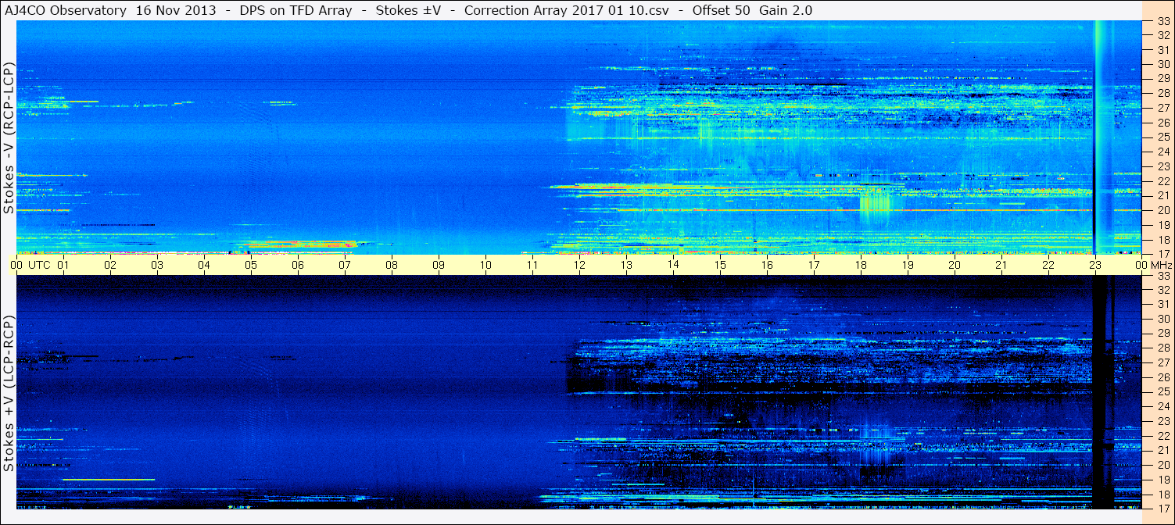Select hour 17 on the UTC time axis
Screen dimensions: 1175x525
(814, 265)
